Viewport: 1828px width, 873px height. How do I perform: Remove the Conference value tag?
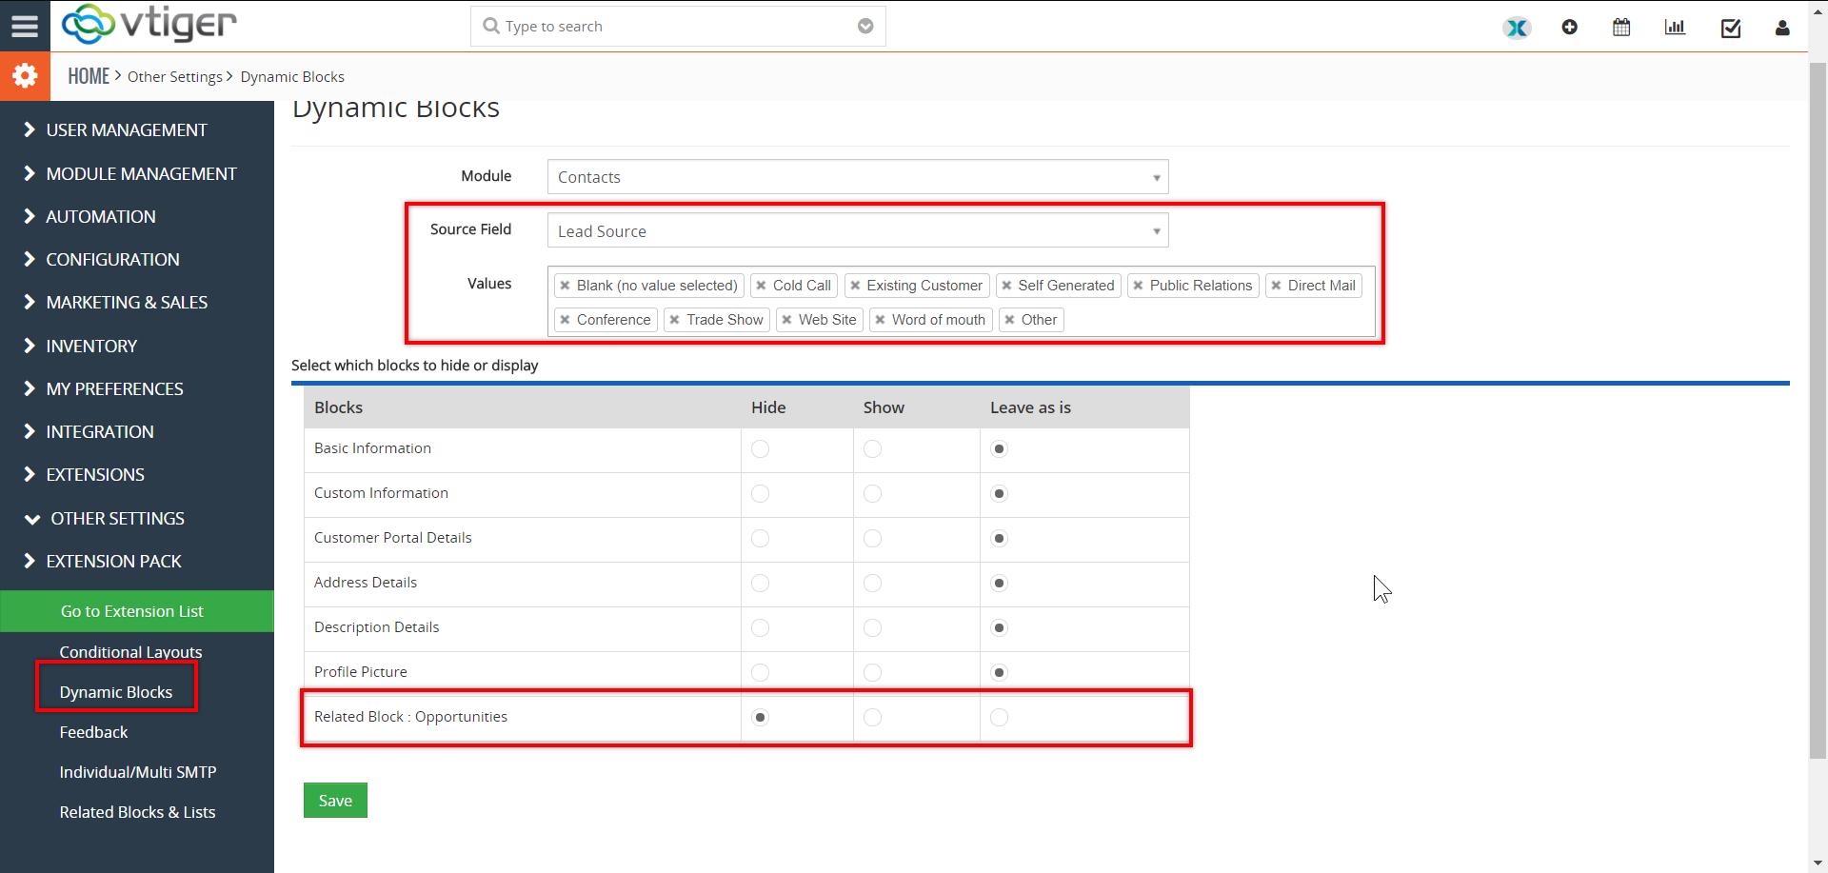click(x=565, y=320)
